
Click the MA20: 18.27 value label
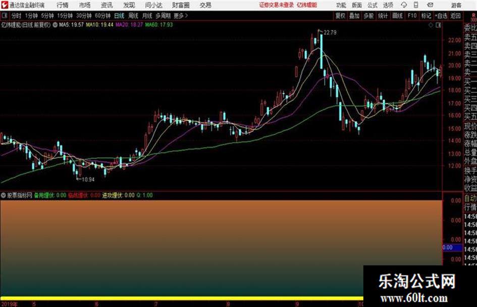tap(129, 25)
